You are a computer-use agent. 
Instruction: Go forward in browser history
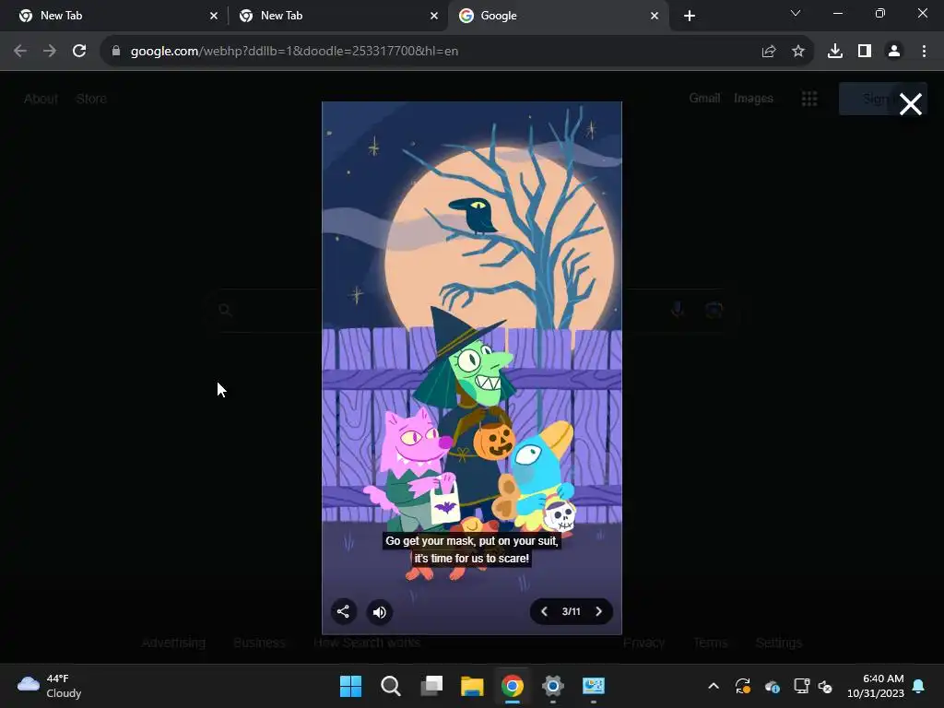tap(50, 52)
